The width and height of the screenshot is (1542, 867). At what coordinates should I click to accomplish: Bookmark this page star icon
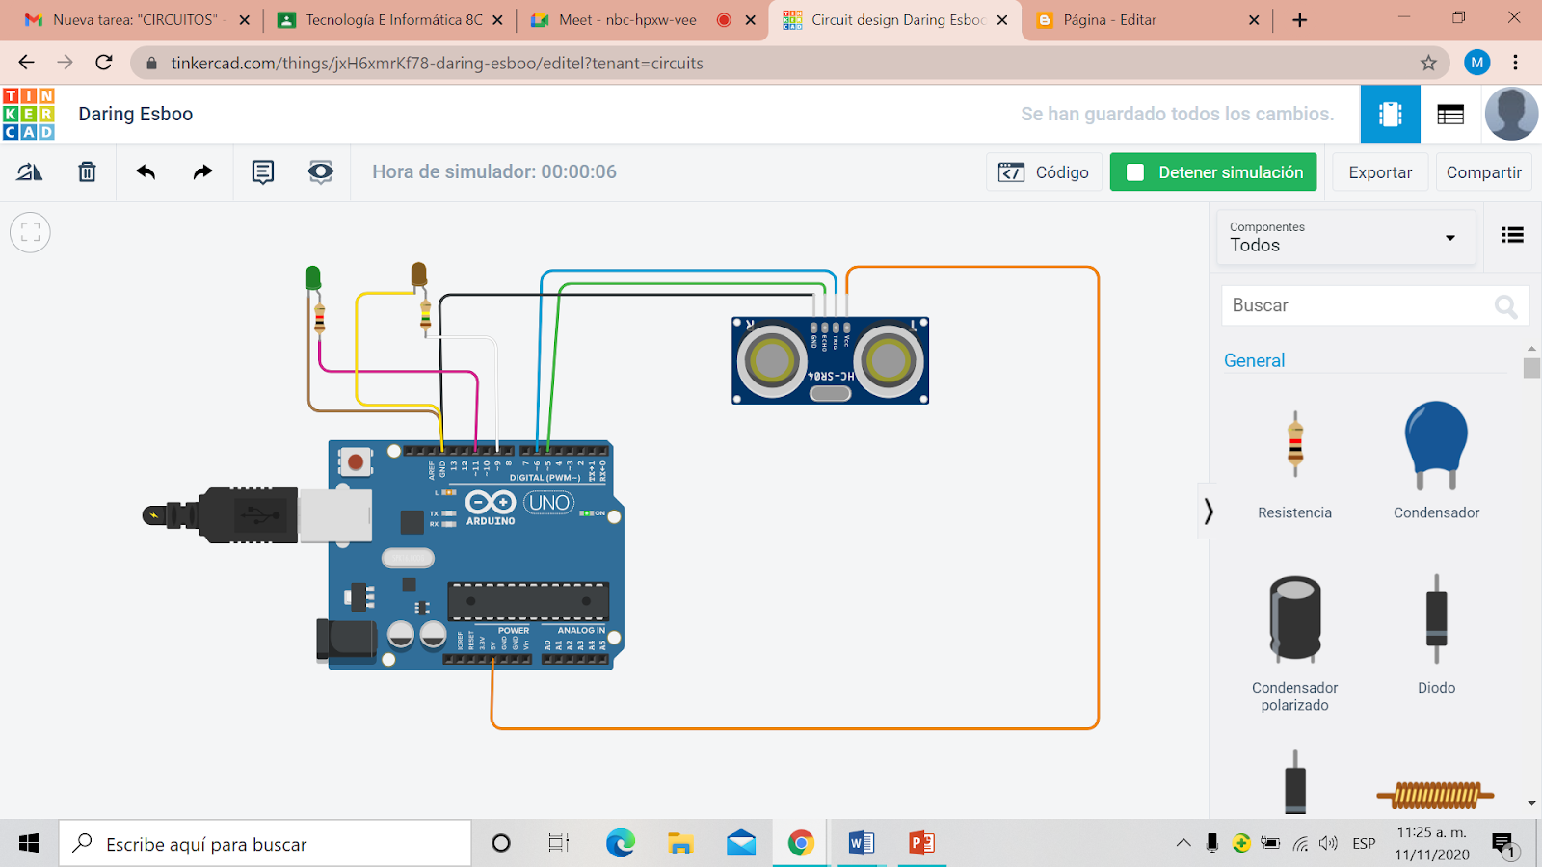[x=1428, y=63]
